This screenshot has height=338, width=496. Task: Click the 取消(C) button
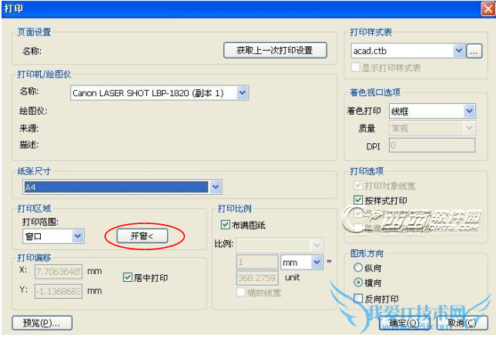[462, 323]
